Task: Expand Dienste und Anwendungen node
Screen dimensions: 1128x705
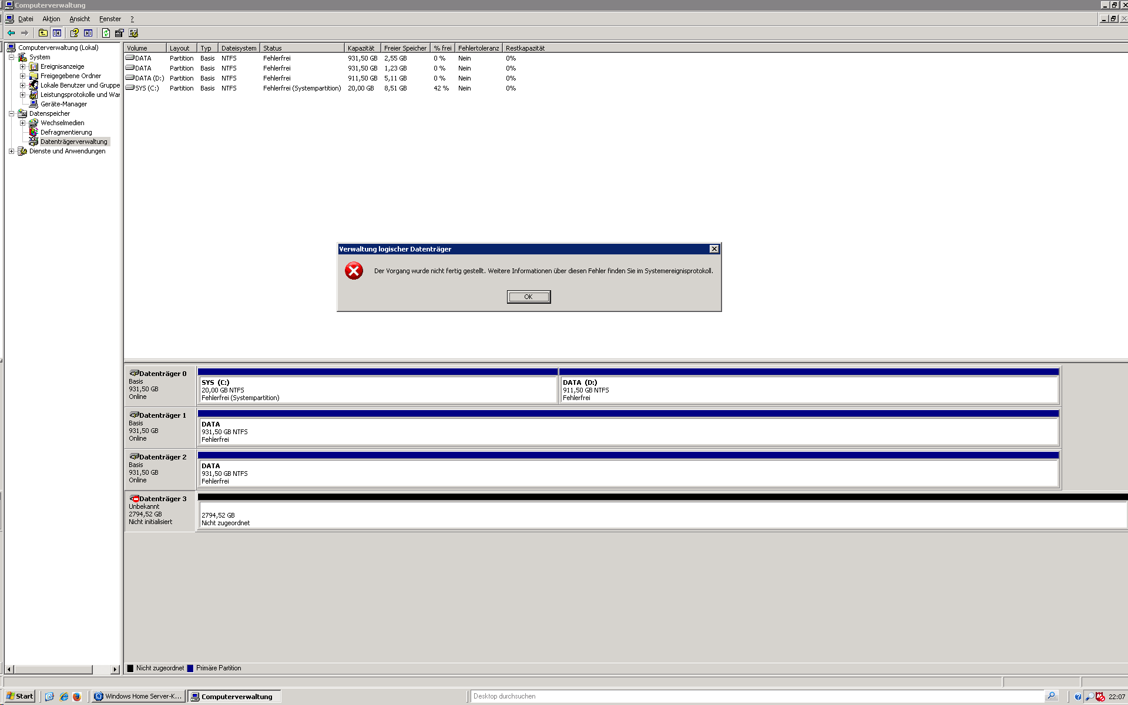Action: pos(11,151)
